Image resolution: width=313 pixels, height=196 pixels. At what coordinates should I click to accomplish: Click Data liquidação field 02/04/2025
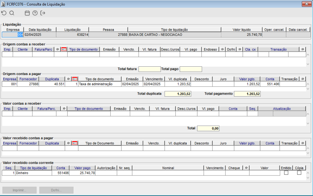40,35
